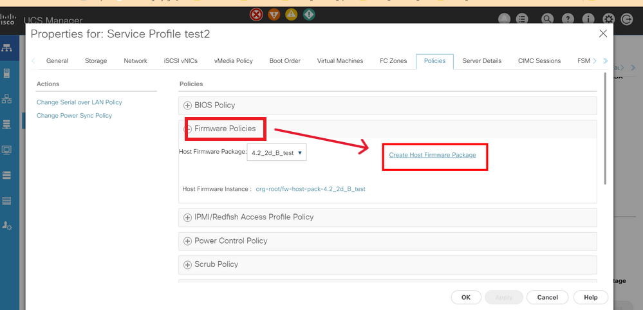Open the Servers icon in left sidebar
Screen dimensions: 643x310
coord(6,73)
